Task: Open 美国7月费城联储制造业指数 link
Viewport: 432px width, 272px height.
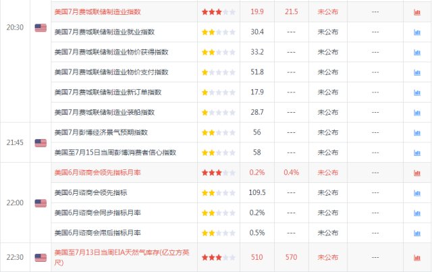Action: pyautogui.click(x=97, y=12)
